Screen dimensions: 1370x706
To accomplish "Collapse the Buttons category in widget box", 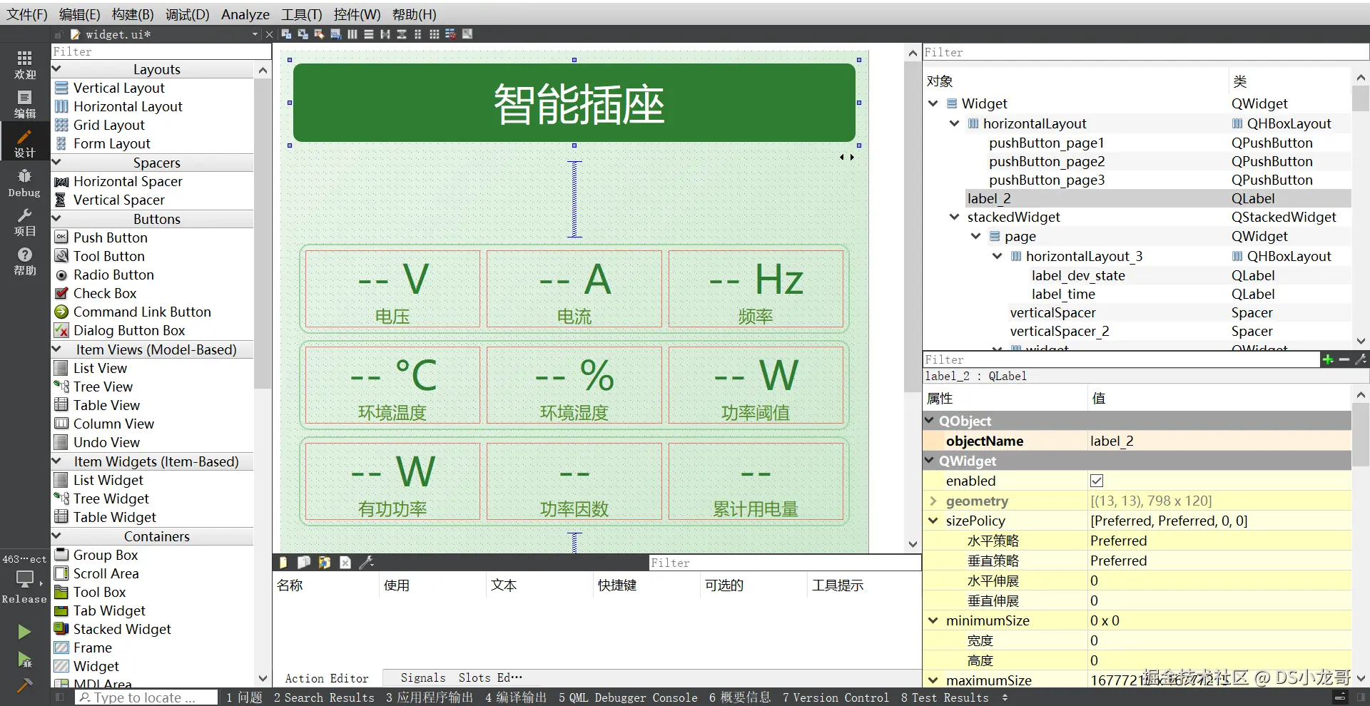I will pos(57,219).
